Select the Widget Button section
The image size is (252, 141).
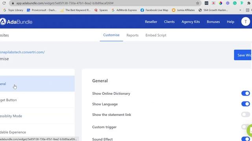tap(37, 100)
